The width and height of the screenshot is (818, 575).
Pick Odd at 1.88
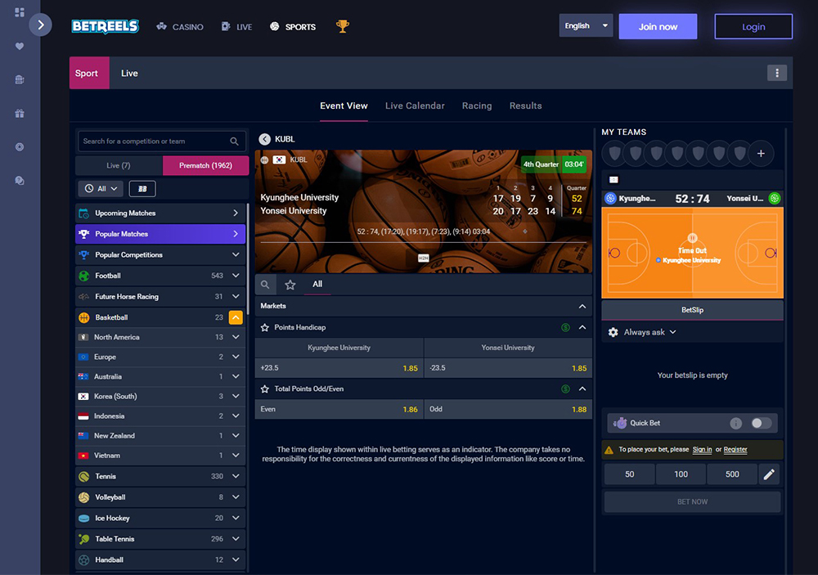point(508,410)
